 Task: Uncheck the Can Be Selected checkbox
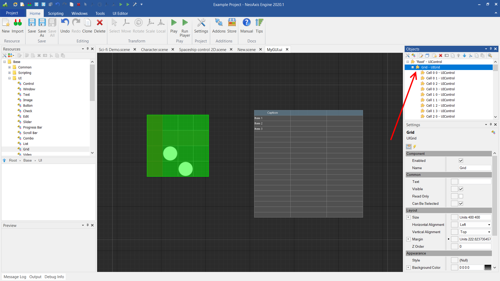click(461, 203)
